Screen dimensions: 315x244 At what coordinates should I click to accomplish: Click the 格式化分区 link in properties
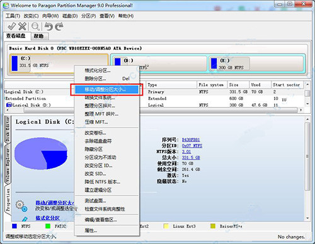pyautogui.click(x=47, y=218)
